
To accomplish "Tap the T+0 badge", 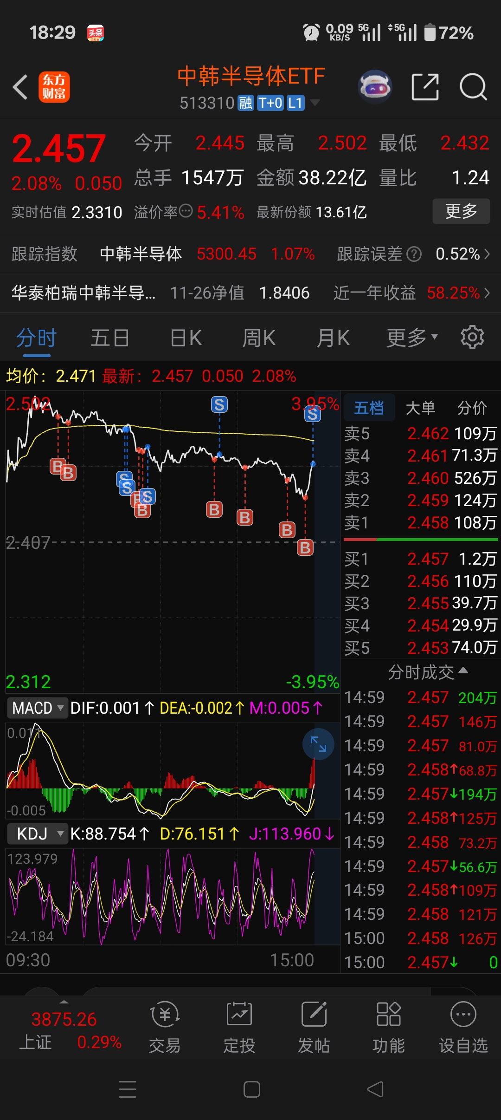I will click(x=270, y=103).
